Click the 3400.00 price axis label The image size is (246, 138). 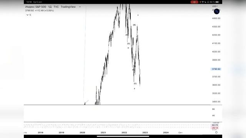point(216,102)
